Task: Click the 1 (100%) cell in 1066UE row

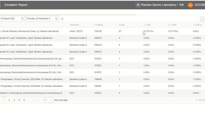Action: point(197,86)
